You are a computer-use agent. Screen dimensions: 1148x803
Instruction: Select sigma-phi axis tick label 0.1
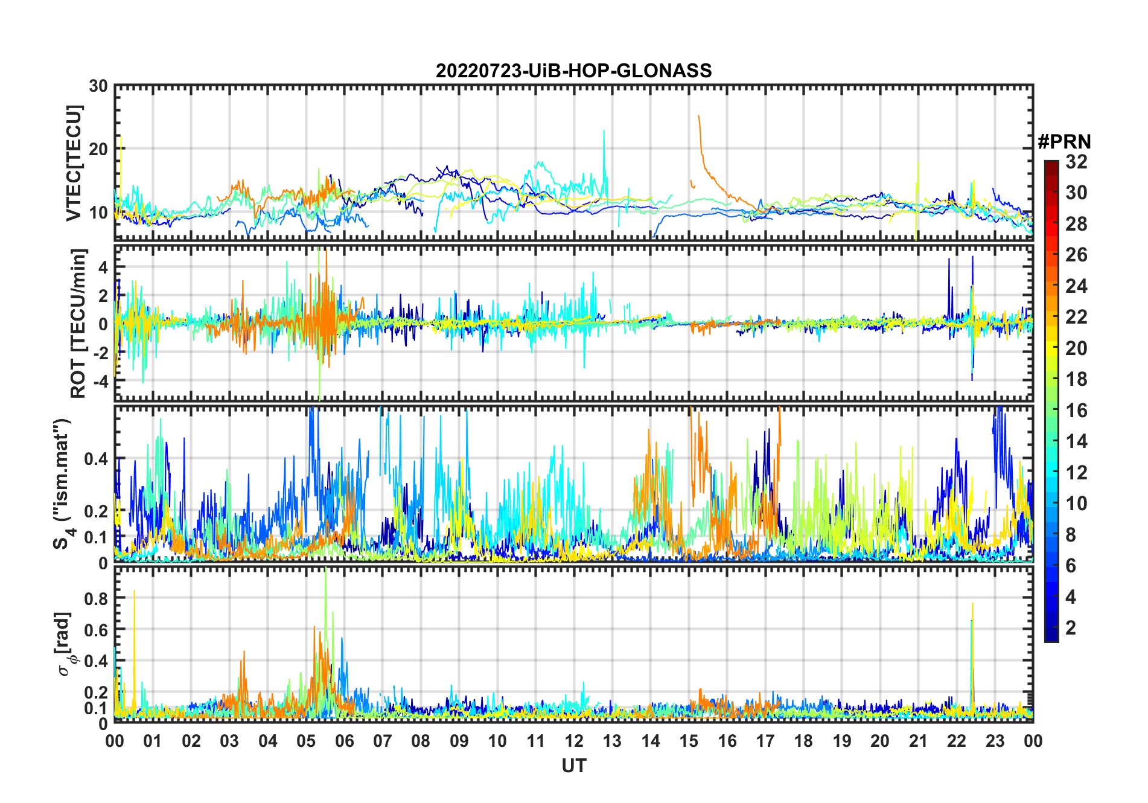pos(96,708)
